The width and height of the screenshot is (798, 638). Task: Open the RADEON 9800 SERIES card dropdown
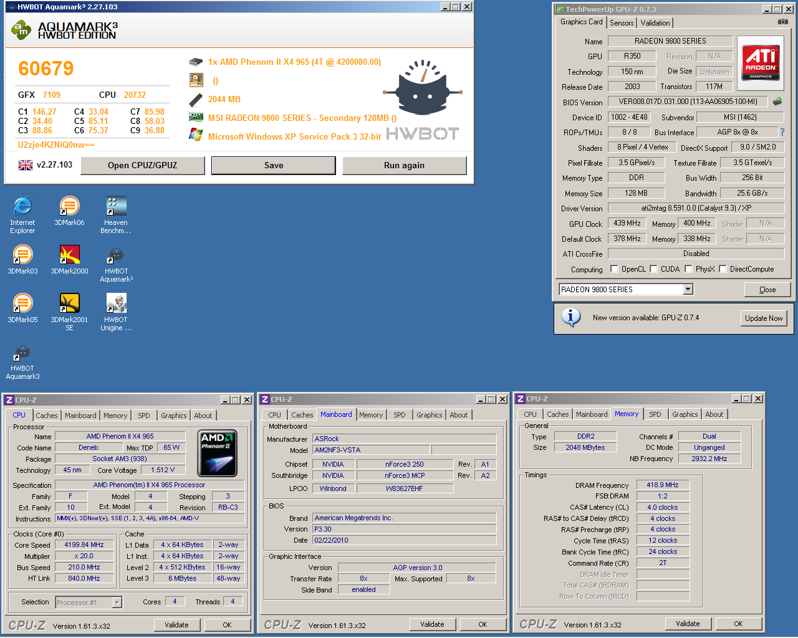688,289
